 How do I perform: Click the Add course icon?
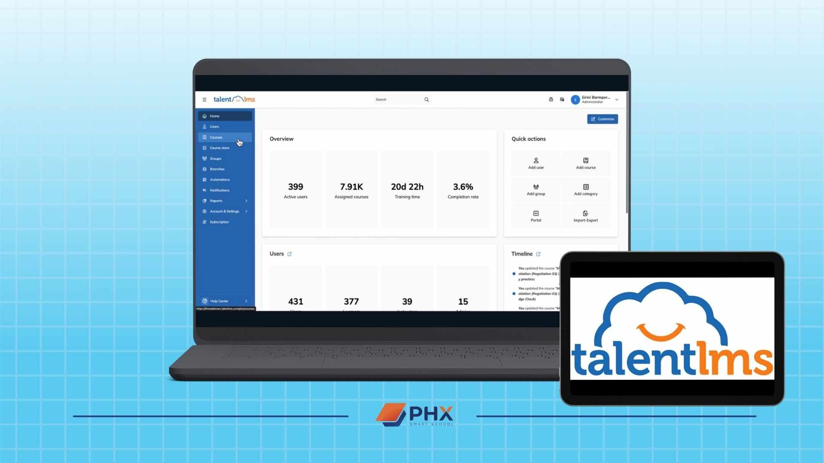pos(585,161)
